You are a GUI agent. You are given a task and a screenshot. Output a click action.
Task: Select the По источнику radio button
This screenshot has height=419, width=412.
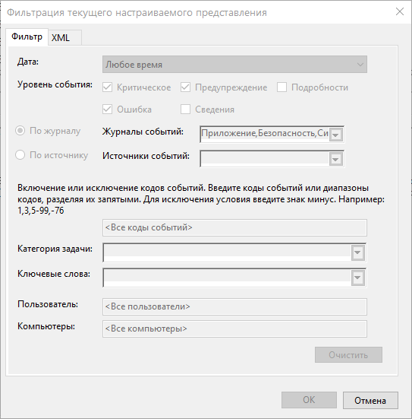pos(20,155)
